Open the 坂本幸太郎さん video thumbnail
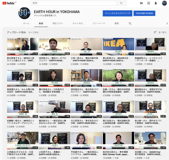The width and height of the screenshot is (169, 160). tap(118, 140)
